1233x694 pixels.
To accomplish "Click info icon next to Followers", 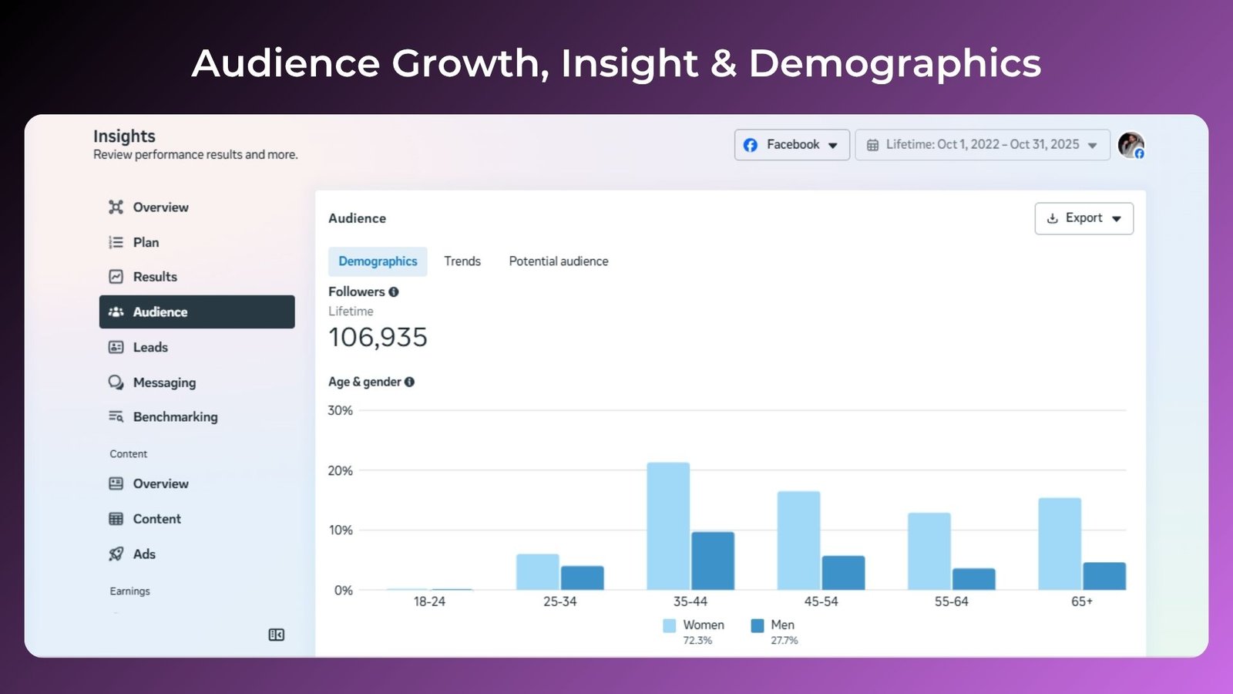I will pos(394,291).
